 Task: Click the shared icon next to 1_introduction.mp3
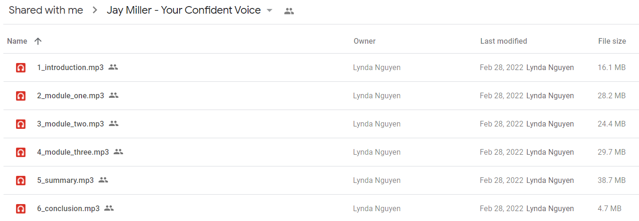click(x=113, y=67)
